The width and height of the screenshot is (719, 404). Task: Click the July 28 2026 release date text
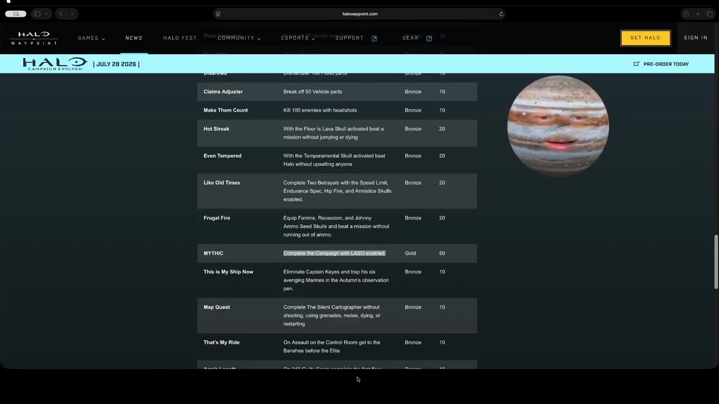tap(116, 64)
